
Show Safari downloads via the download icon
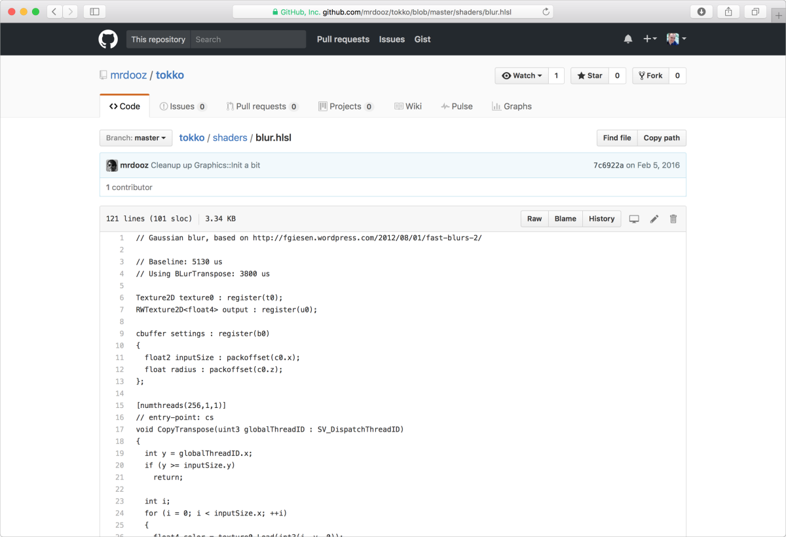pyautogui.click(x=701, y=11)
